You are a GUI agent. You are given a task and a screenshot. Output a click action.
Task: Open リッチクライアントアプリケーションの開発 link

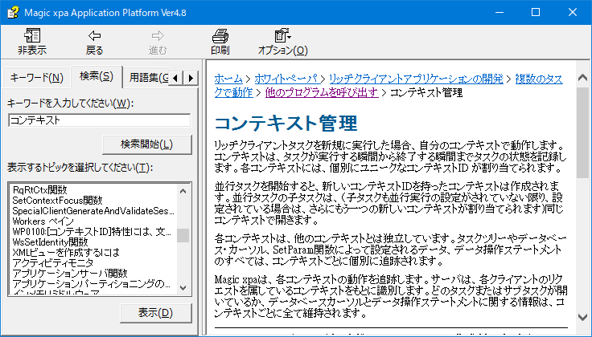click(416, 79)
